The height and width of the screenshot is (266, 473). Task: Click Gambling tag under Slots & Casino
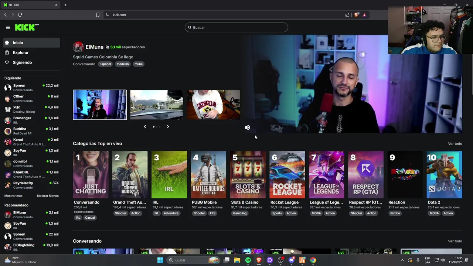[240, 213]
